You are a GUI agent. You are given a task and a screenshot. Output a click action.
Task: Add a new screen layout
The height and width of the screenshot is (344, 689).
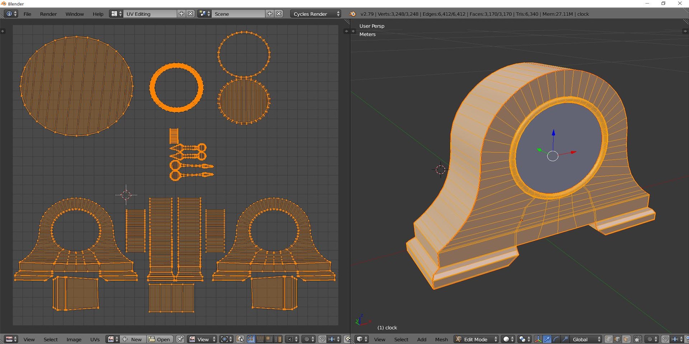coord(182,14)
